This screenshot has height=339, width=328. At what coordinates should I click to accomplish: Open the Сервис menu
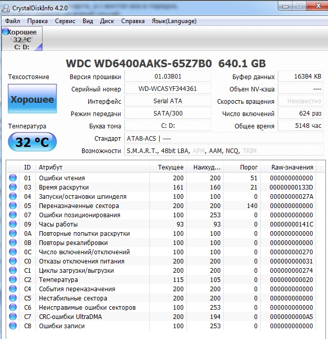(65, 21)
